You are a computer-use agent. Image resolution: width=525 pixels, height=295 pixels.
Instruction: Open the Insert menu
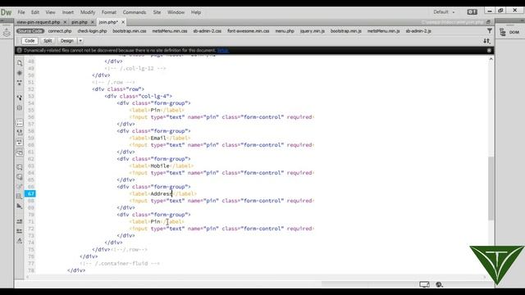[x=67, y=12]
